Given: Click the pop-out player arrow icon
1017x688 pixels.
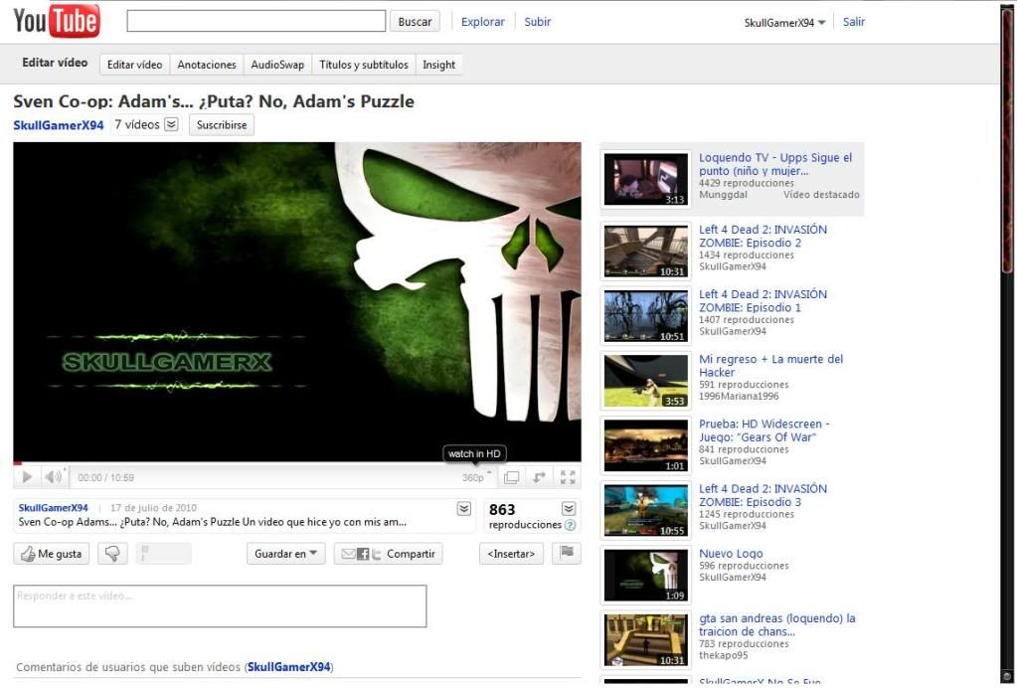Looking at the screenshot, I should coord(539,477).
